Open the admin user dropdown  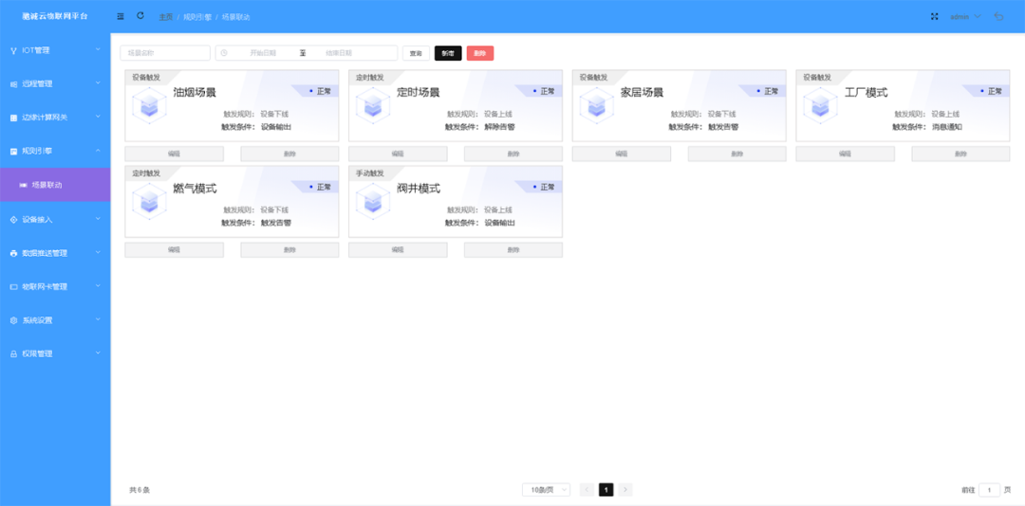click(964, 16)
